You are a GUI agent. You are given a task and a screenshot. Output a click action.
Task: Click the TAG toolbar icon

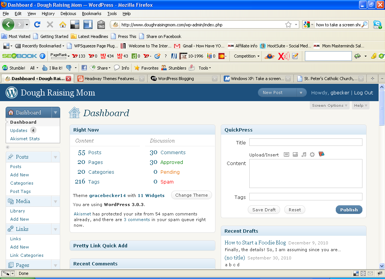click(x=101, y=24)
